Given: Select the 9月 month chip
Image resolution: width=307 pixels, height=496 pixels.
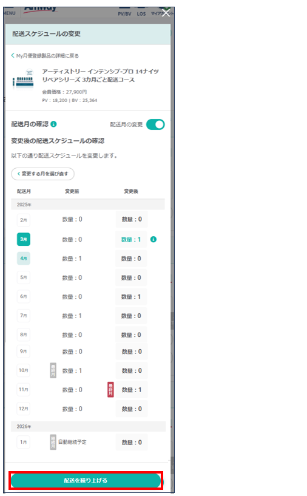Looking at the screenshot, I should [24, 352].
